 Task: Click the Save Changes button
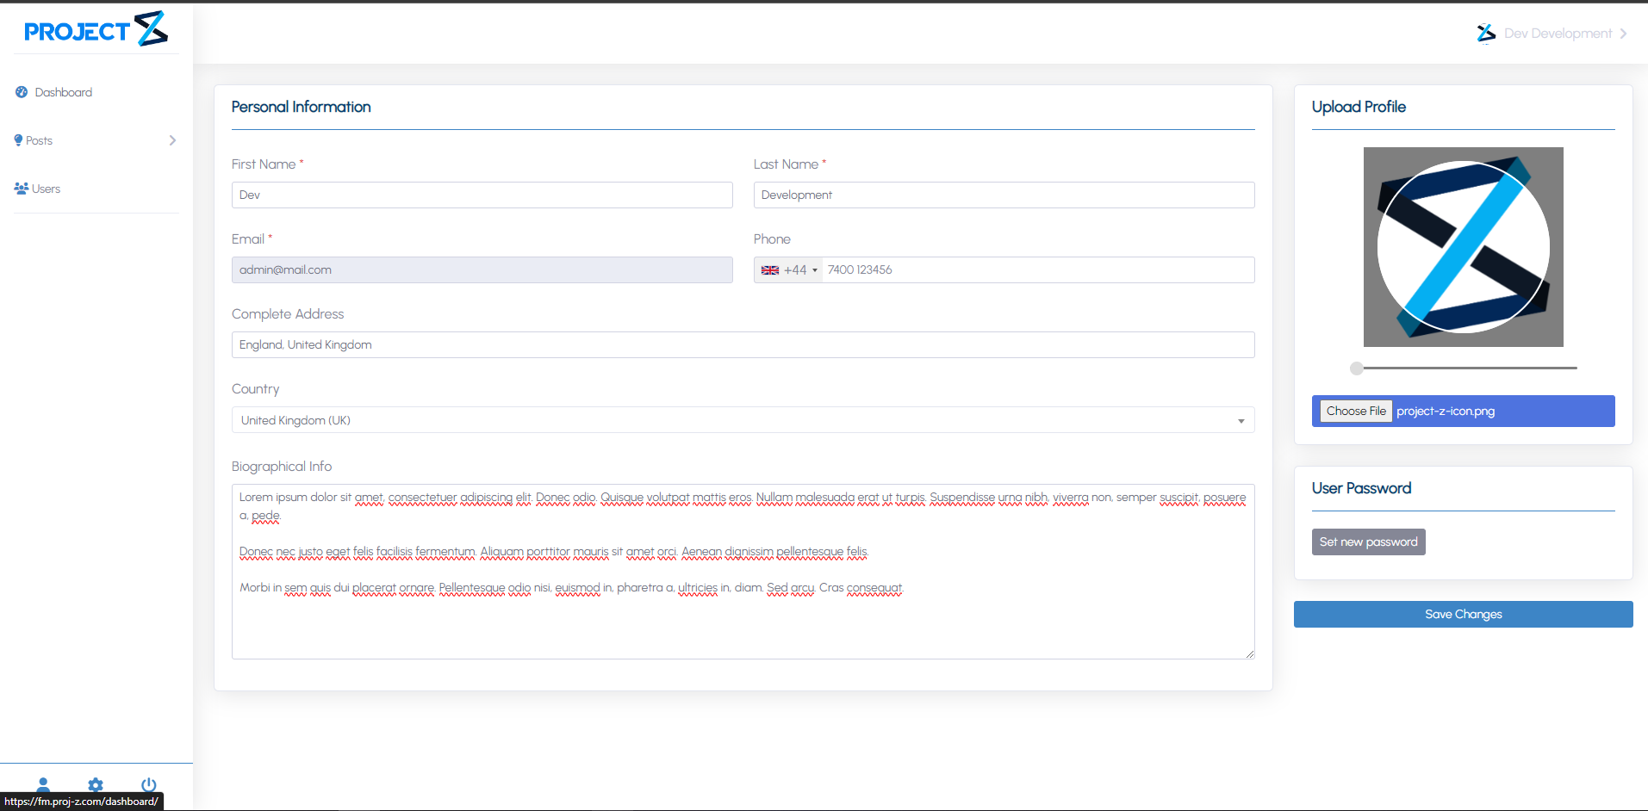coord(1463,614)
